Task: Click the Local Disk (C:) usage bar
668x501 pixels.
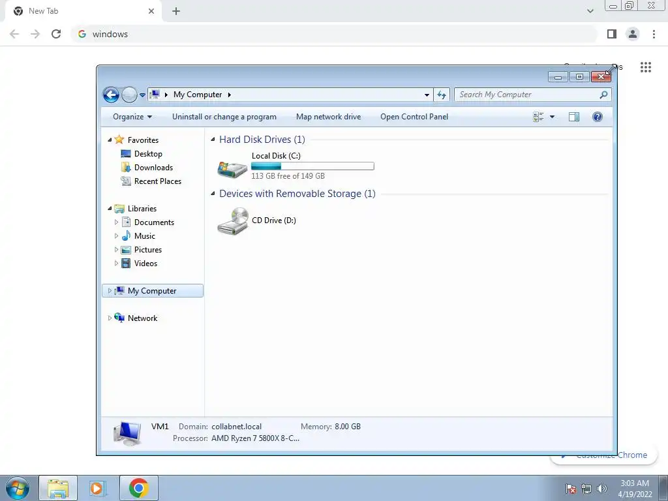Action: (312, 166)
